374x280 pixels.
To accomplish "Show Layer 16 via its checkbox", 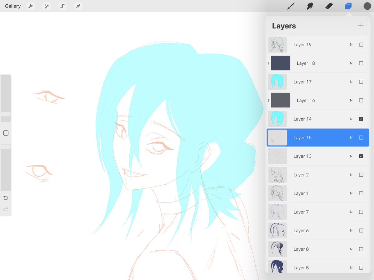I will point(361,100).
